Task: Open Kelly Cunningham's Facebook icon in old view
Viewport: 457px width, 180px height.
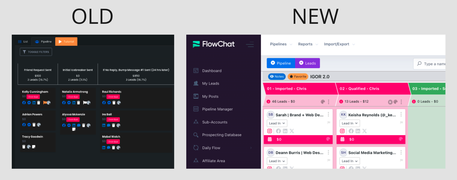Action: pos(24,103)
